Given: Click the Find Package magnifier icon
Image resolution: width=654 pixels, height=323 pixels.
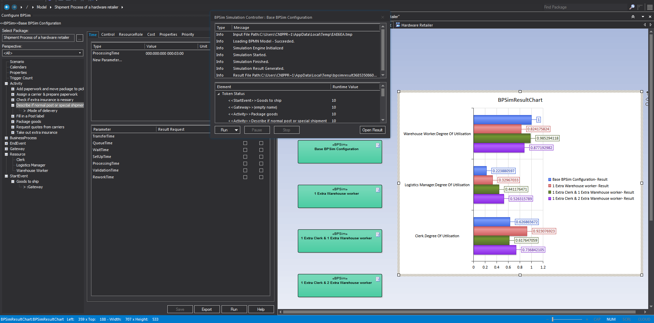Looking at the screenshot, I should 632,7.
